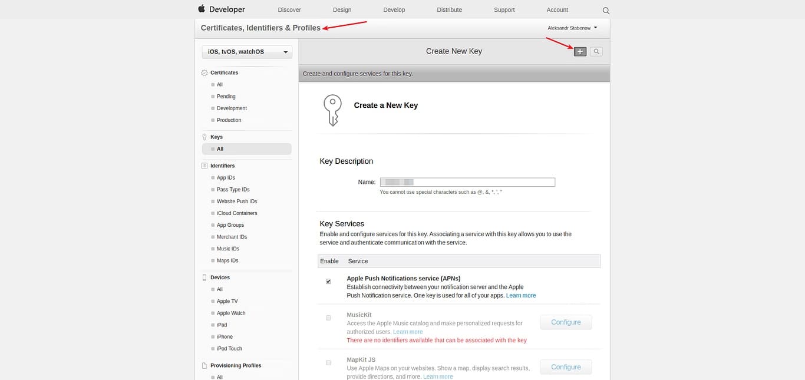
Task: Select Pass Type IDs under Identifiers
Action: pyautogui.click(x=232, y=189)
